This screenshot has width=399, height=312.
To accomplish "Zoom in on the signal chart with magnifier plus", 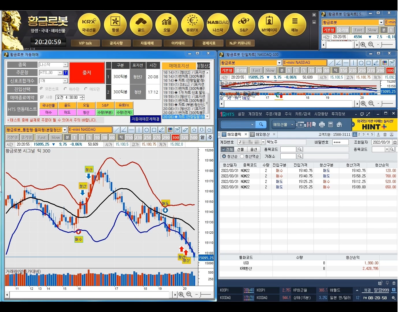I will [181, 294].
